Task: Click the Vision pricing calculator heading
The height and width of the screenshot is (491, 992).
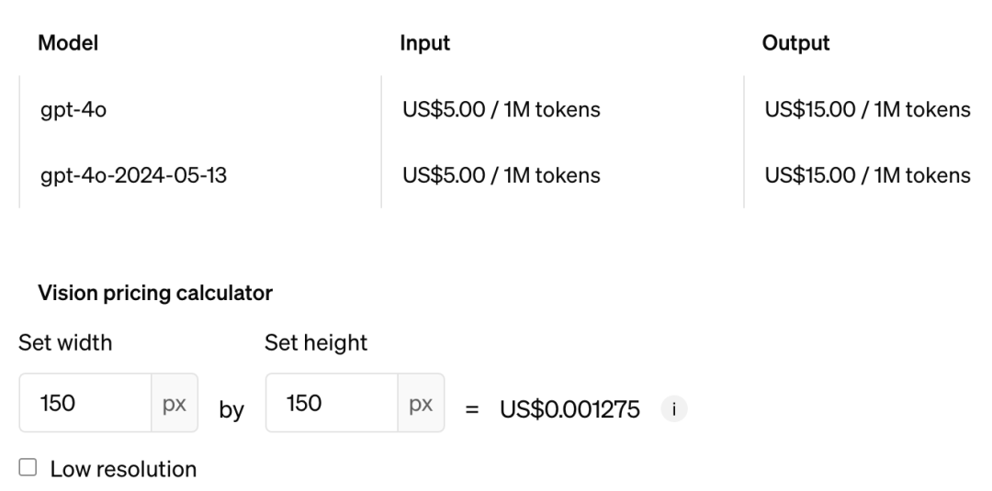Action: (155, 294)
